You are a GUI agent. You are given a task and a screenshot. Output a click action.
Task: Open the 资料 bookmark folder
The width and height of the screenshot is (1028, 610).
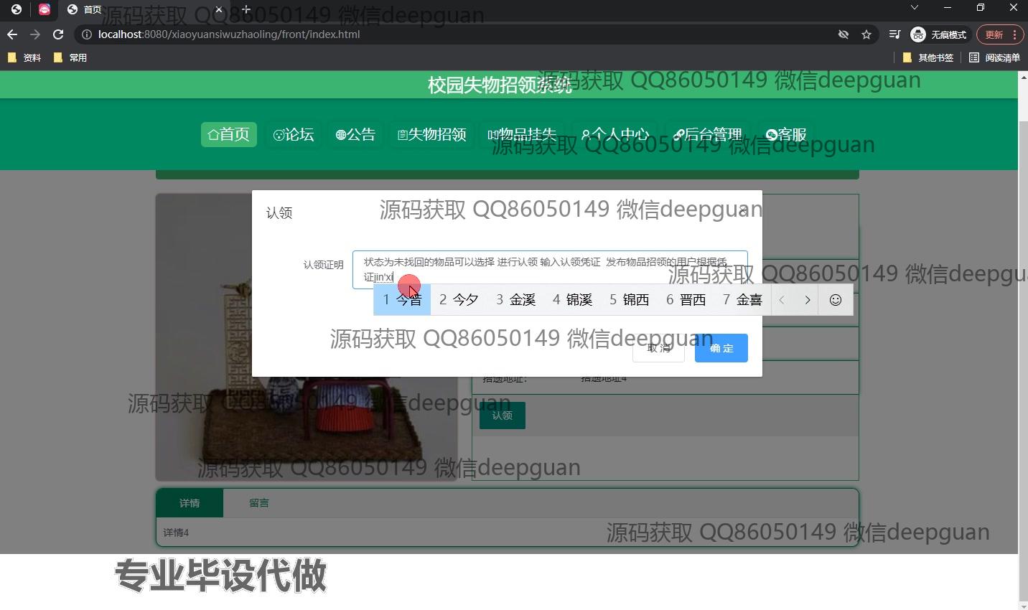(24, 57)
